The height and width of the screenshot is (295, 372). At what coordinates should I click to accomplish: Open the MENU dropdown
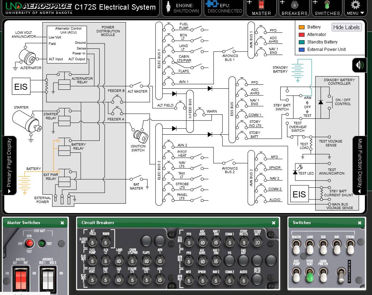pos(355,8)
